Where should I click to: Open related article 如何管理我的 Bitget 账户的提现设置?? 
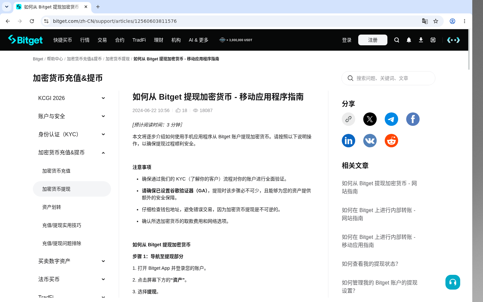click(x=380, y=287)
